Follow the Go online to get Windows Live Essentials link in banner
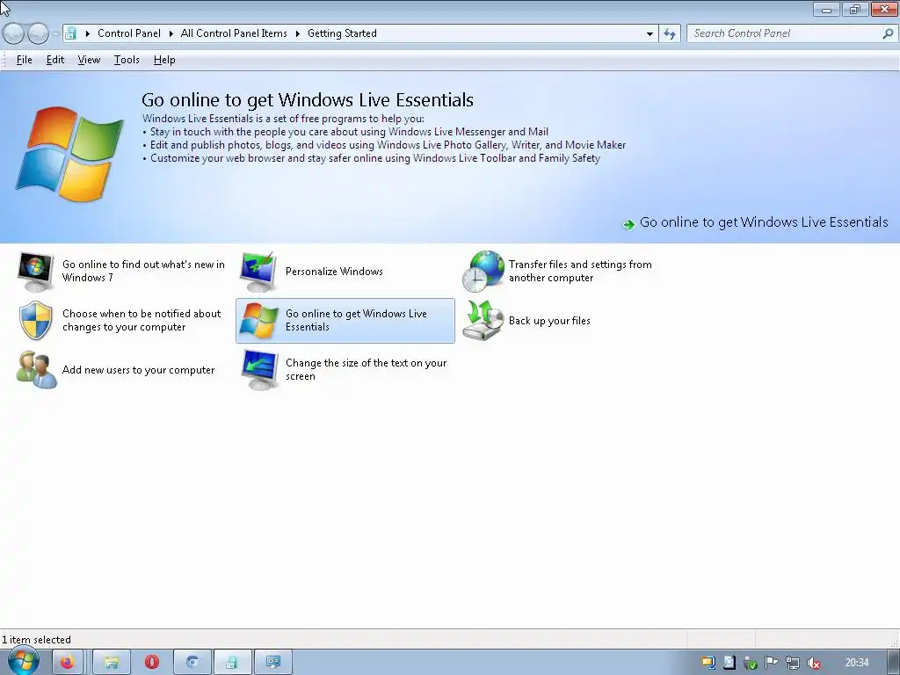This screenshot has height=675, width=900. [764, 222]
